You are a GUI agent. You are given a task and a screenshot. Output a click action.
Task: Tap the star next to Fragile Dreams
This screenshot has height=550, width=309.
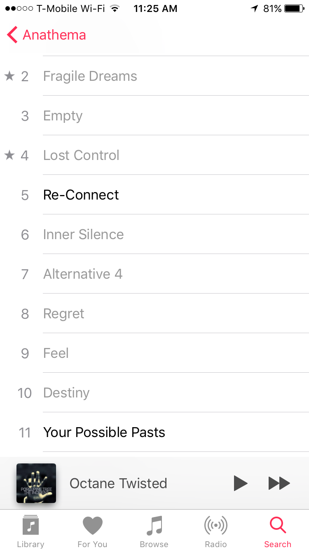tap(9, 76)
